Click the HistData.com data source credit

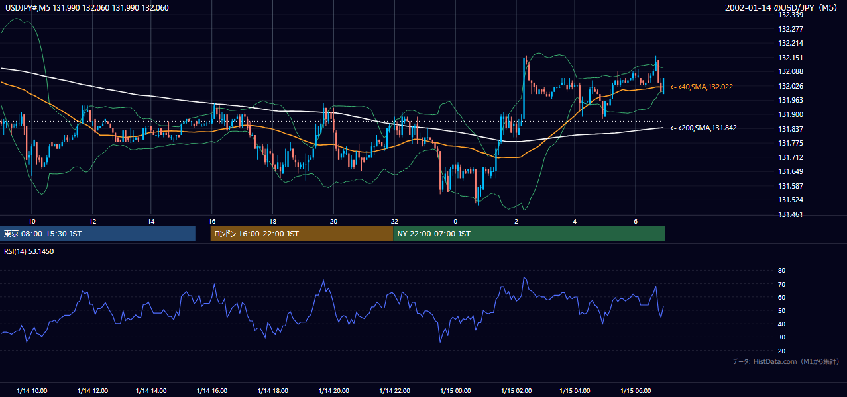click(786, 361)
